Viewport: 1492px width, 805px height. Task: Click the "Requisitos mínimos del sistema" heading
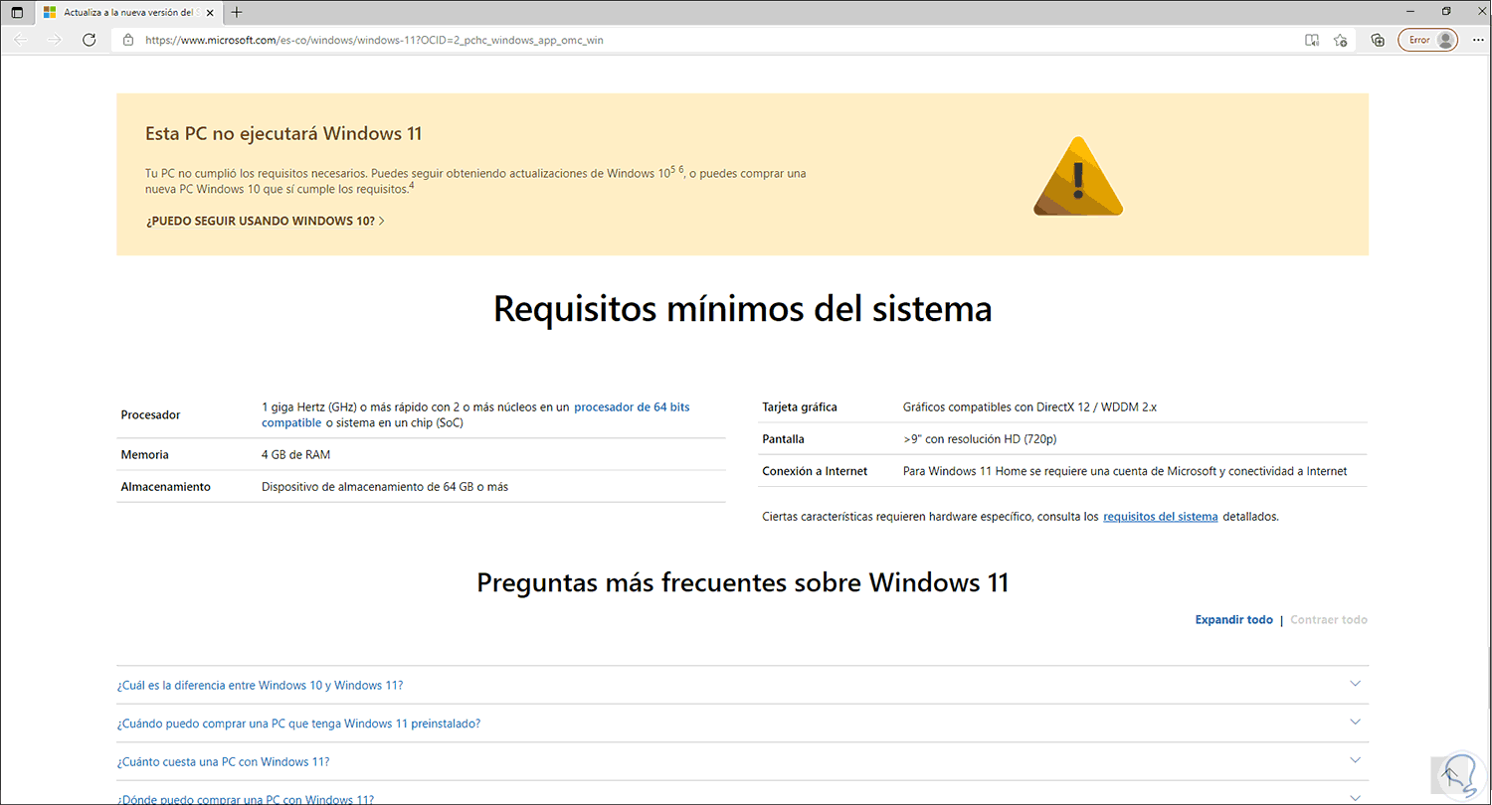[x=743, y=309]
